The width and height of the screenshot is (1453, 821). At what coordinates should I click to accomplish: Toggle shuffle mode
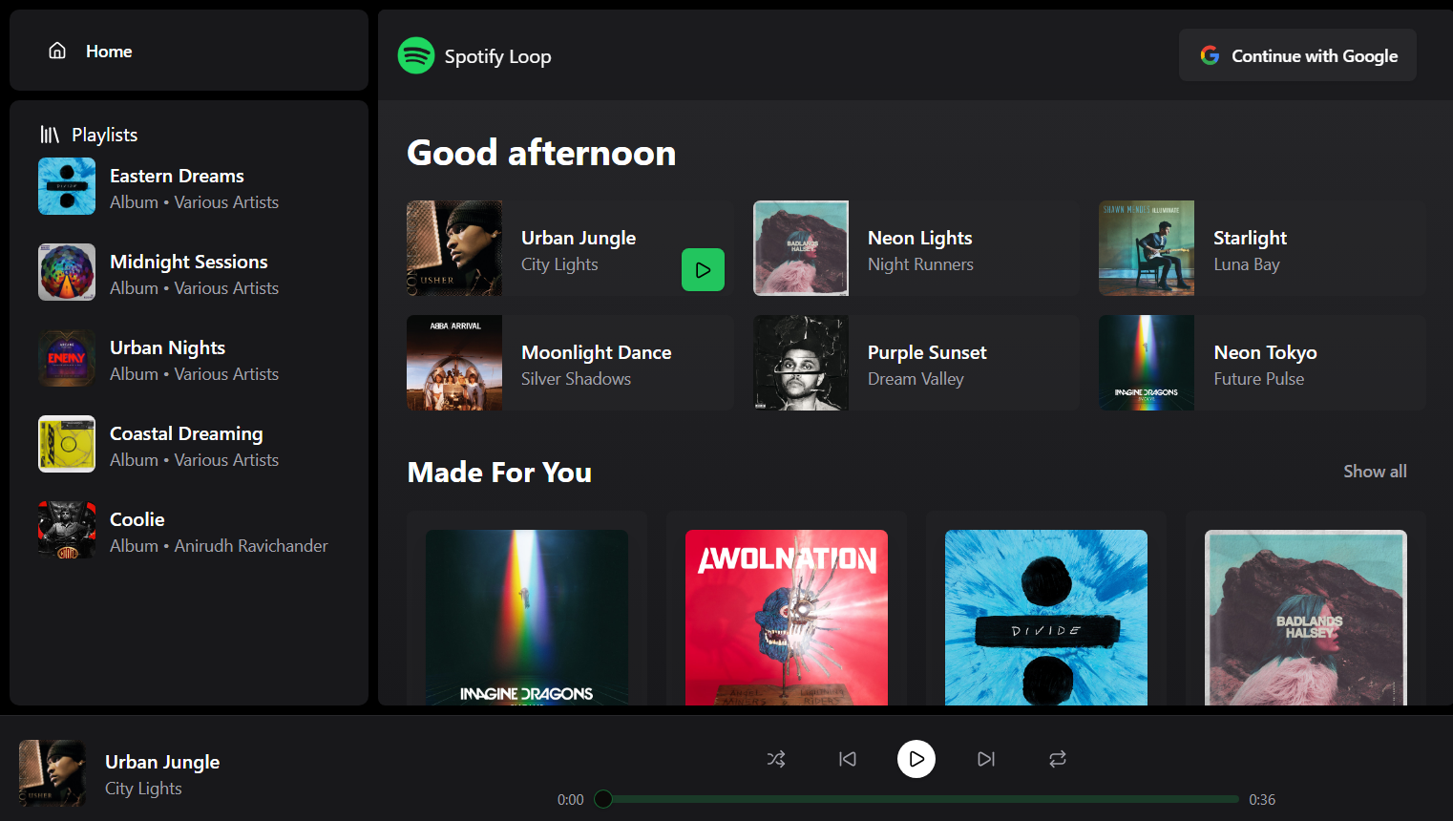pos(776,759)
